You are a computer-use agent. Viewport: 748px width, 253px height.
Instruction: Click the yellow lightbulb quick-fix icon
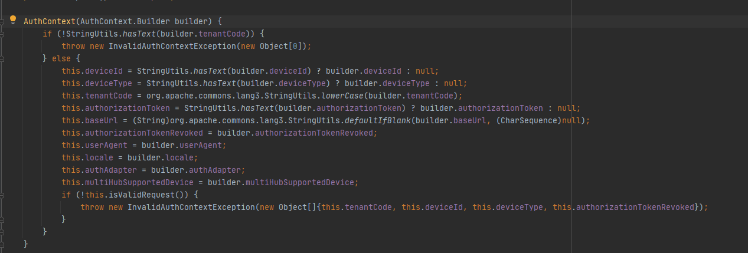13,20
